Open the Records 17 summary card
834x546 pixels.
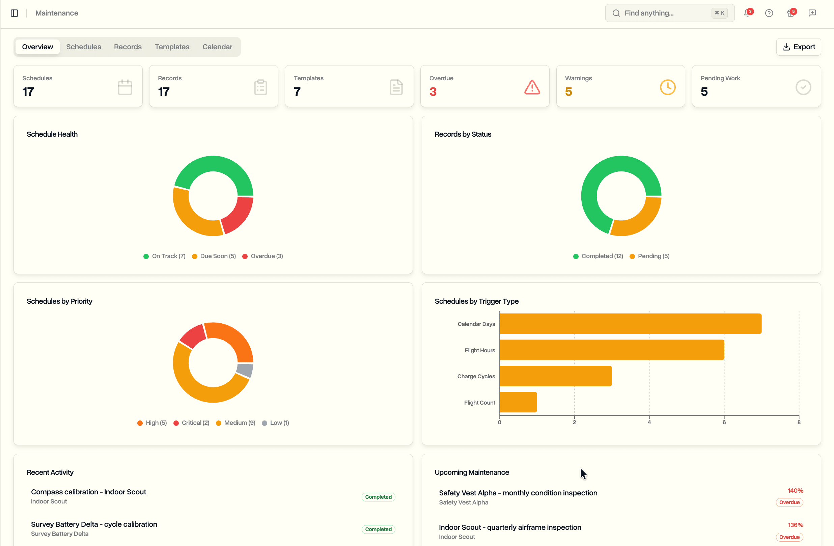pyautogui.click(x=214, y=86)
